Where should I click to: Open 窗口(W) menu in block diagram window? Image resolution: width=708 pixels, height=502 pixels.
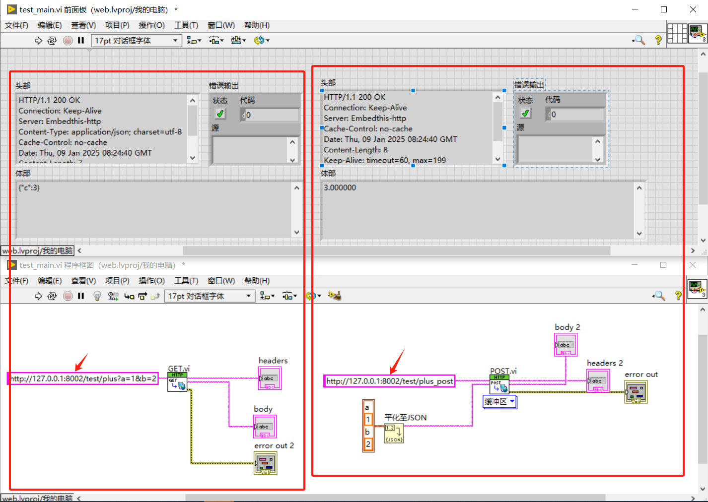point(221,281)
